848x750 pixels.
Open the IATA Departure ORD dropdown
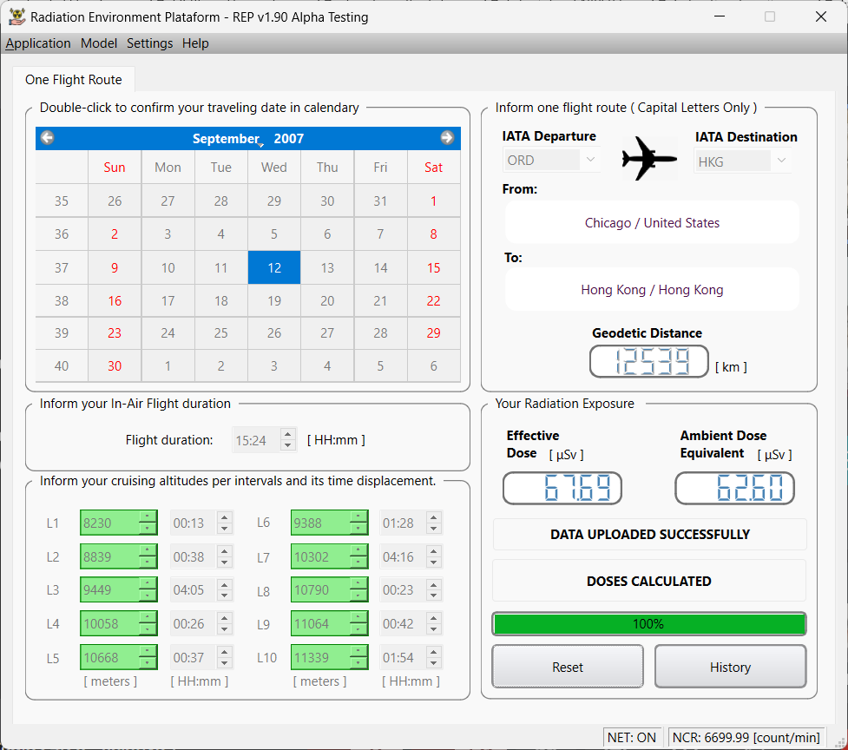pos(590,160)
